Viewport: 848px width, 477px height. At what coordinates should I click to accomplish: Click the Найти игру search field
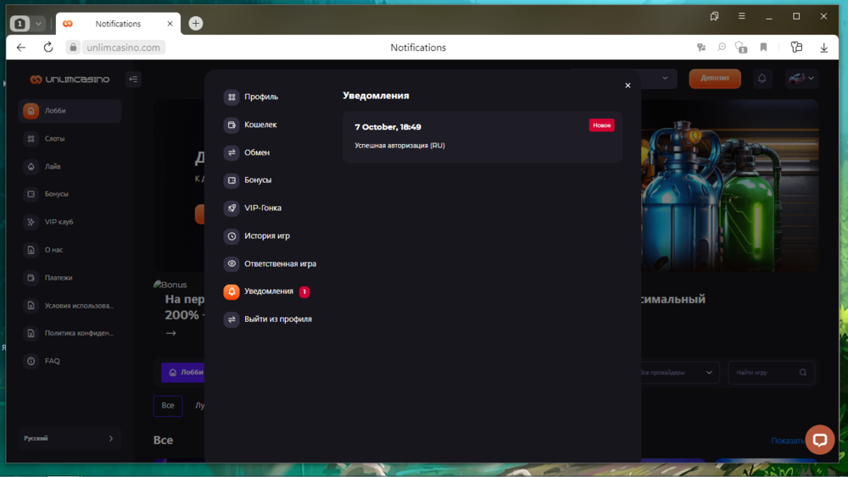point(771,373)
